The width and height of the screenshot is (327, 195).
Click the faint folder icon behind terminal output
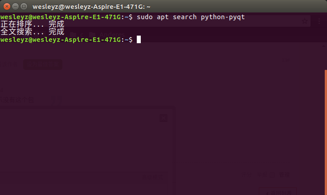tap(92, 34)
